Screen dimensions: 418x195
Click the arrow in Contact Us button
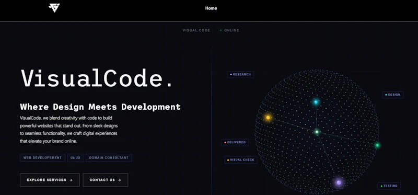click(x=120, y=180)
